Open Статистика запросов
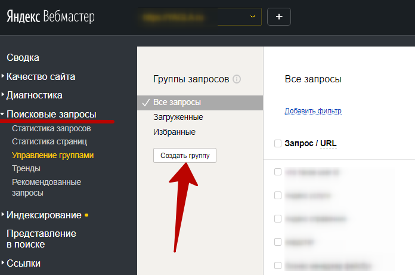415x275 pixels. click(51, 128)
